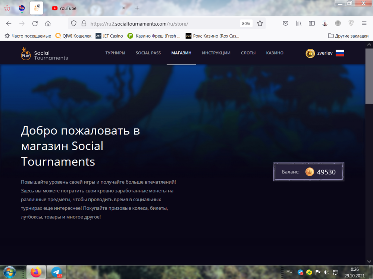
Task: Click the vertical scrollbar thumb
Action: click(x=369, y=76)
